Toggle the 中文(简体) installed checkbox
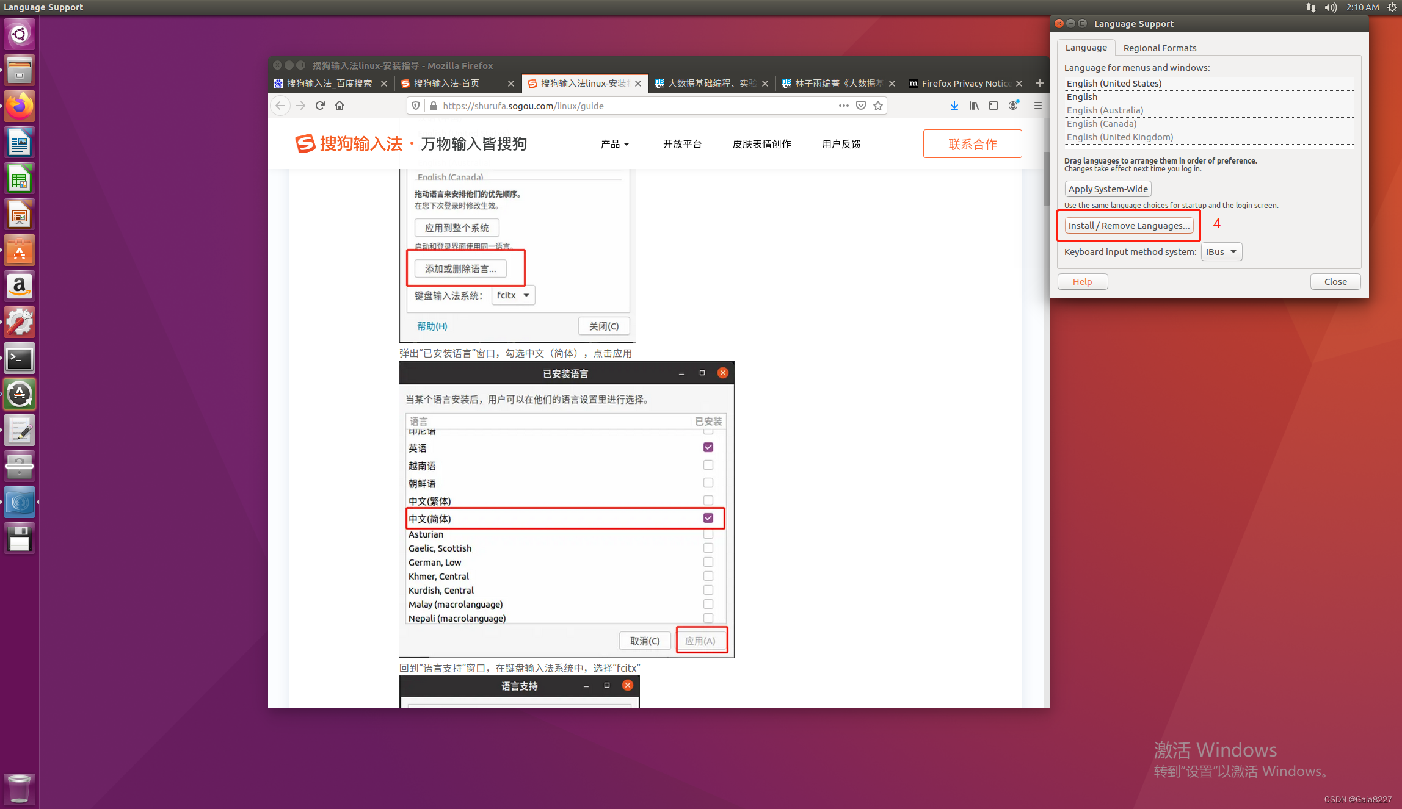Image resolution: width=1402 pixels, height=809 pixels. click(x=708, y=518)
